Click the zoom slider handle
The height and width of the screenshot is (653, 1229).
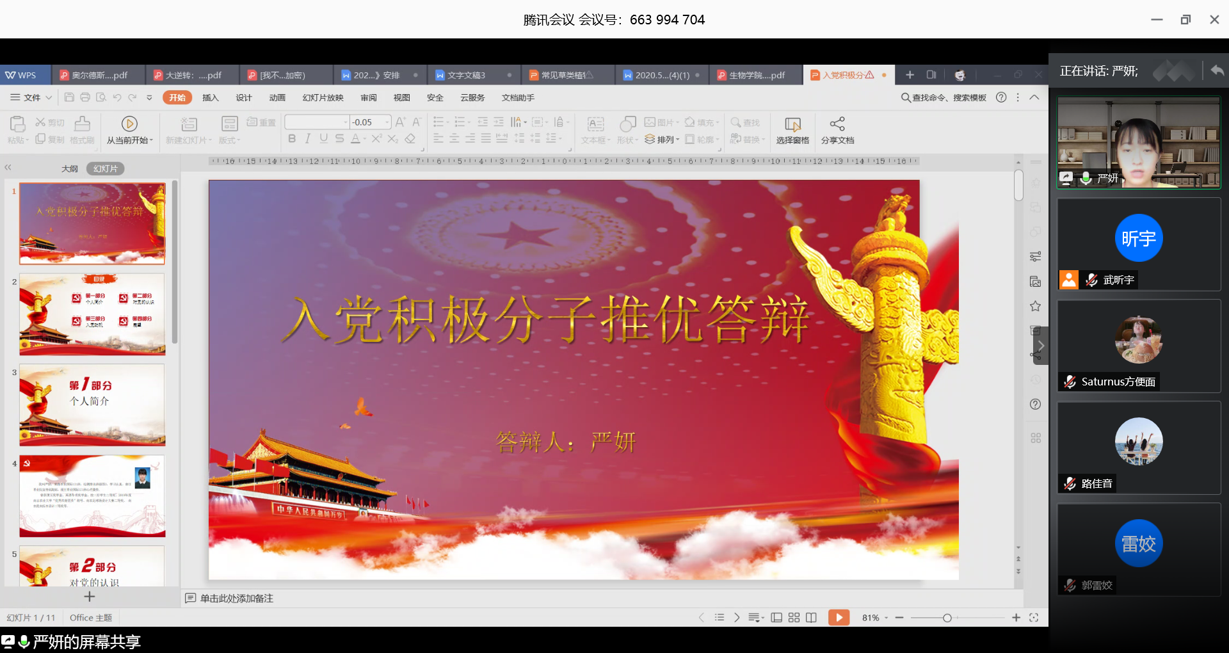coord(947,617)
